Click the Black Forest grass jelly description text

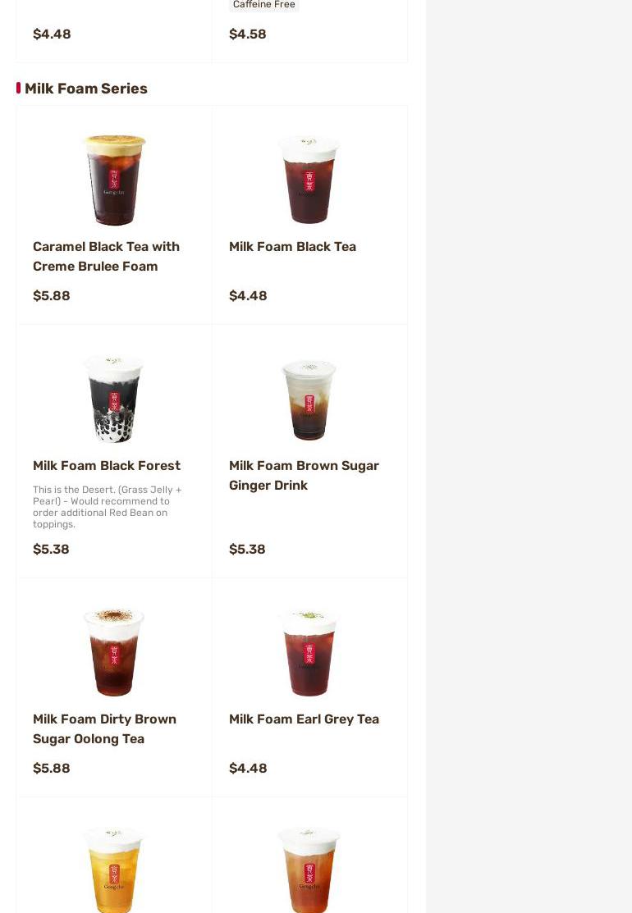[x=108, y=507]
